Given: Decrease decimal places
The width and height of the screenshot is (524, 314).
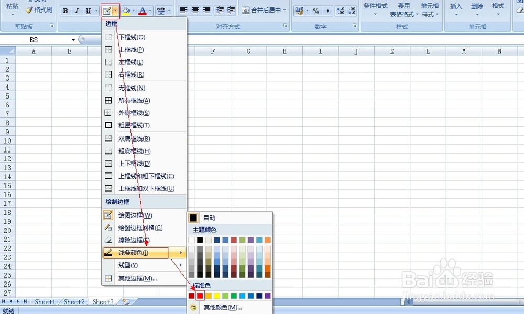Looking at the screenshot, I should 352,11.
